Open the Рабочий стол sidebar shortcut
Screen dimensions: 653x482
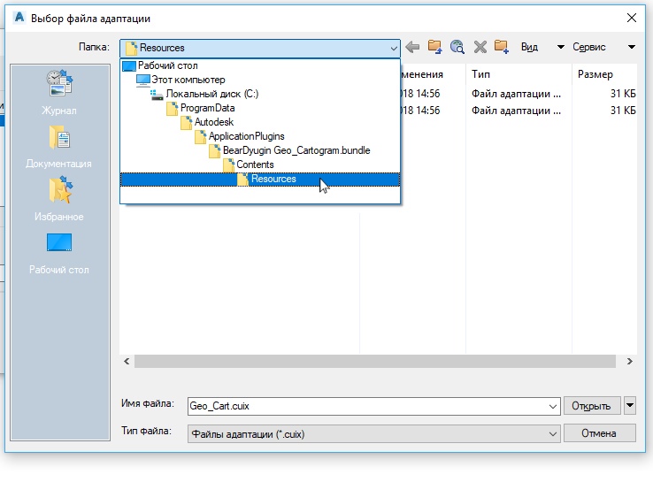click(x=59, y=253)
